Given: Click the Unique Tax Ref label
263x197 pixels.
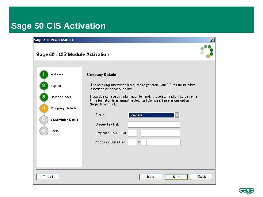Looking at the screenshot, I should coord(107,124).
